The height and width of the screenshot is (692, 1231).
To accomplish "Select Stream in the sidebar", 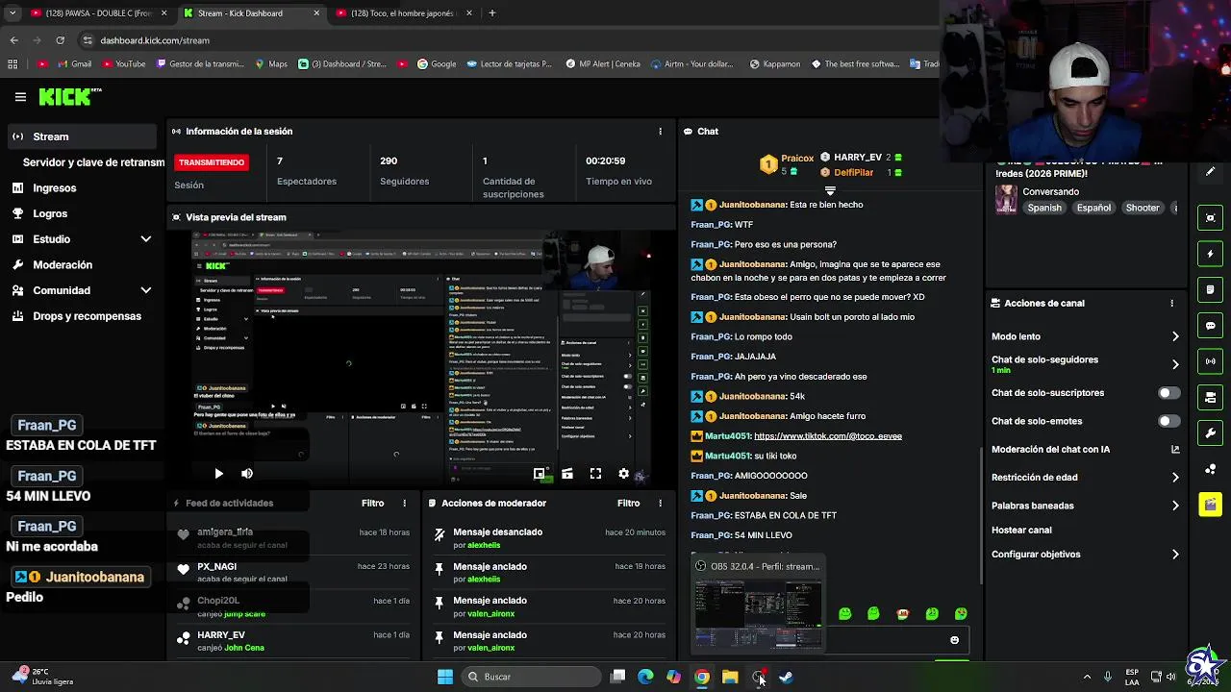I will [x=82, y=136].
